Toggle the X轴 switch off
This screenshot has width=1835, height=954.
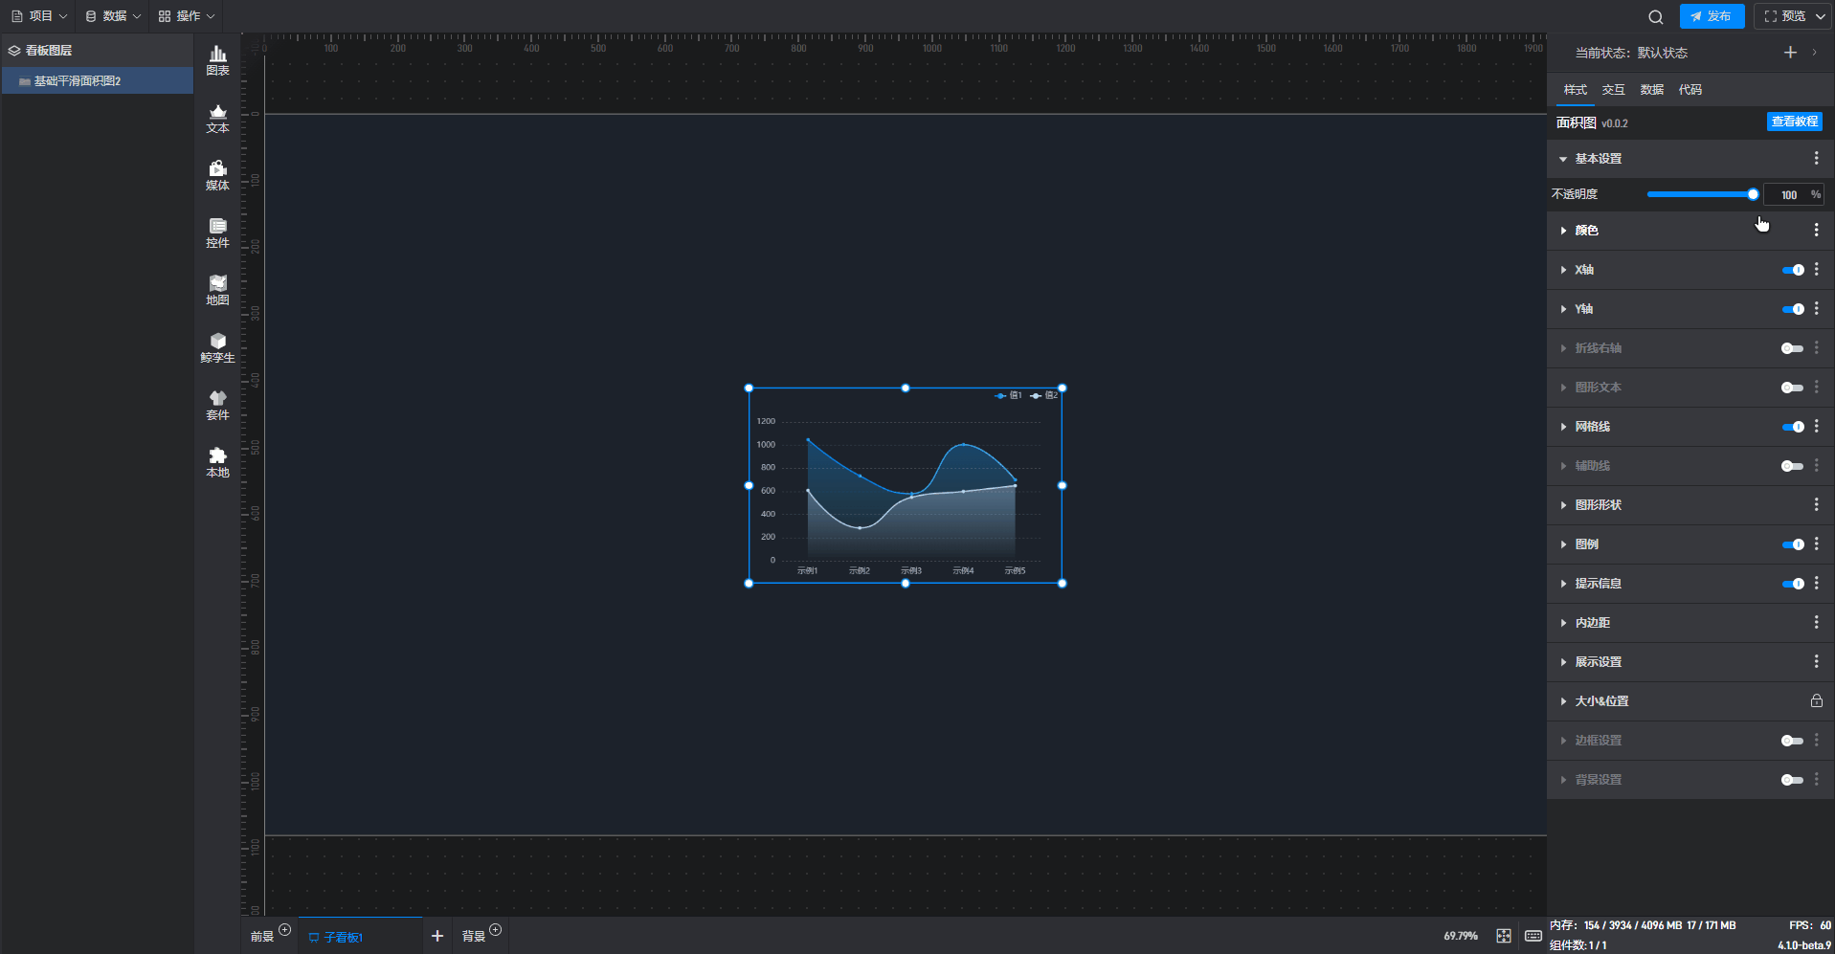1793,270
